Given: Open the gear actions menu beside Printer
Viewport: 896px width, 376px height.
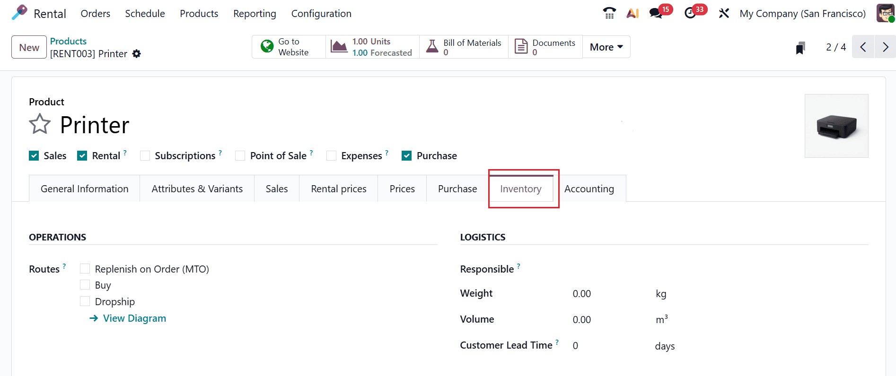Looking at the screenshot, I should 137,54.
